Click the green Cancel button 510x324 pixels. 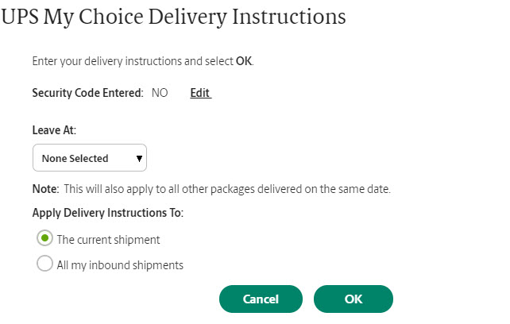coord(261,299)
